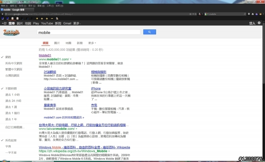
Task: Switch to the 圖片 results tab below search box
Action: coord(57,43)
